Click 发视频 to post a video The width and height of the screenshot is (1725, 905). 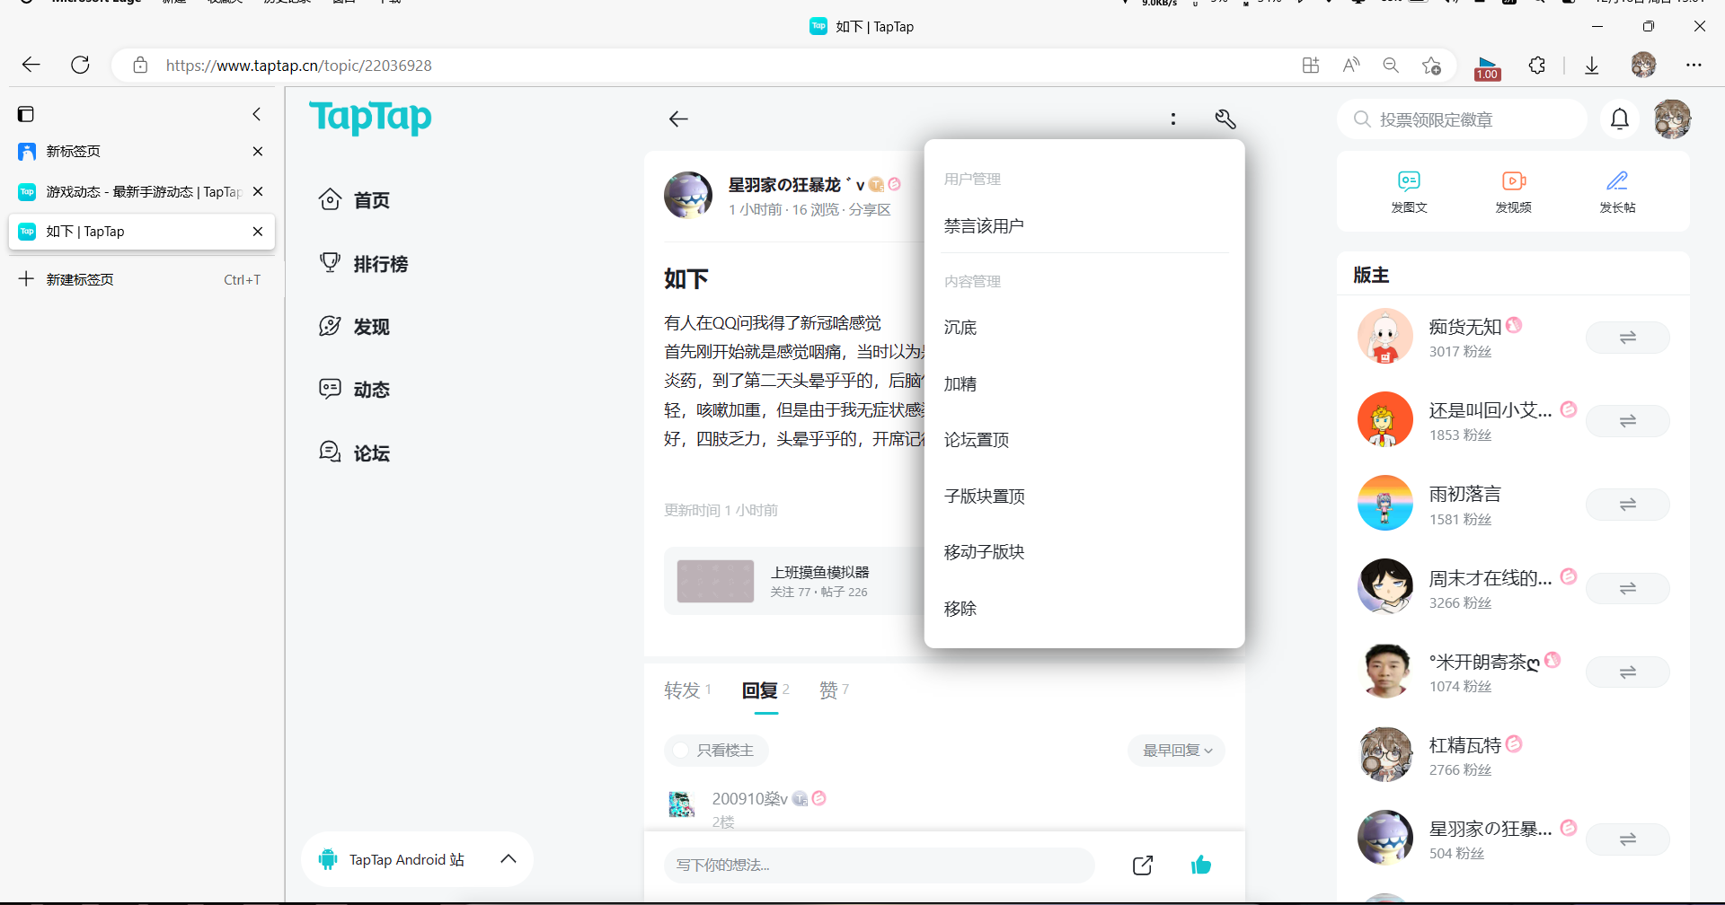(1513, 191)
